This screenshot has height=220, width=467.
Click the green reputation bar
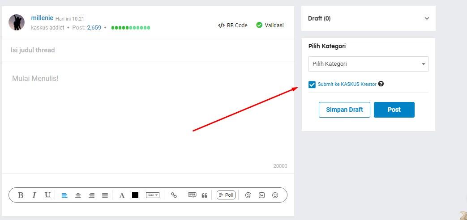(x=131, y=28)
